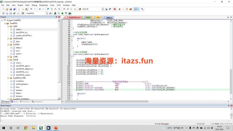Download code to flash with LOAD icon
Image resolution: width=233 pixels, height=131 pixels.
[x=23, y=13]
